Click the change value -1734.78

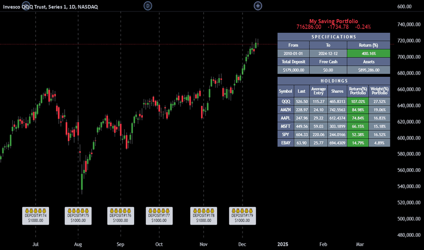(338, 27)
